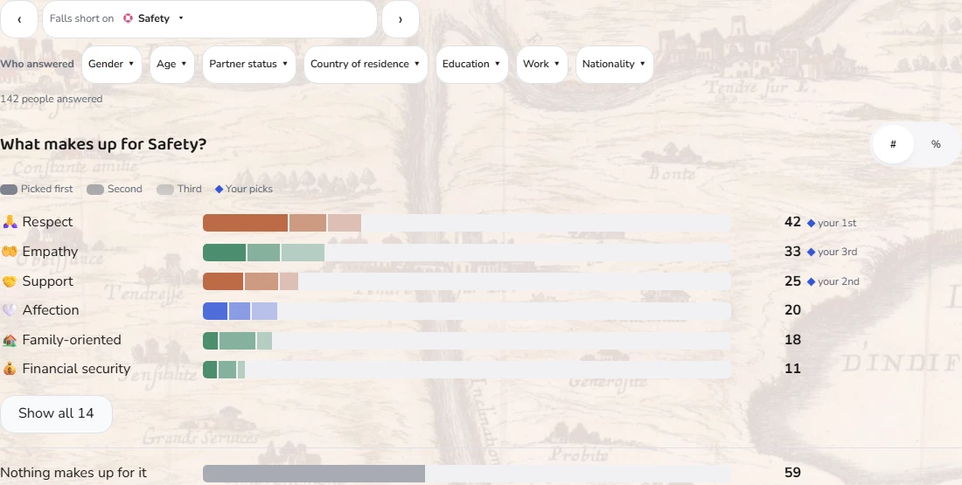Click the Third legend swatch
Viewport: 962px width, 485px height.
pos(165,190)
